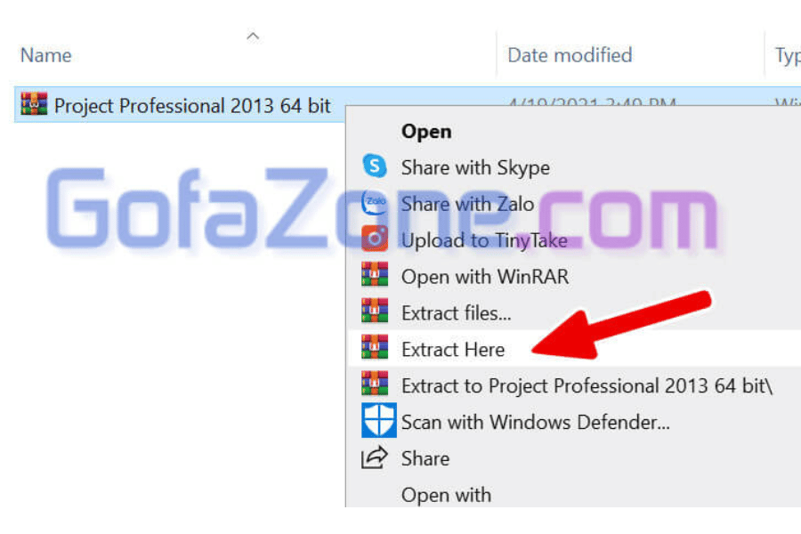Choose Open from the context menu
Viewport: 801px width, 534px height.
(x=426, y=132)
